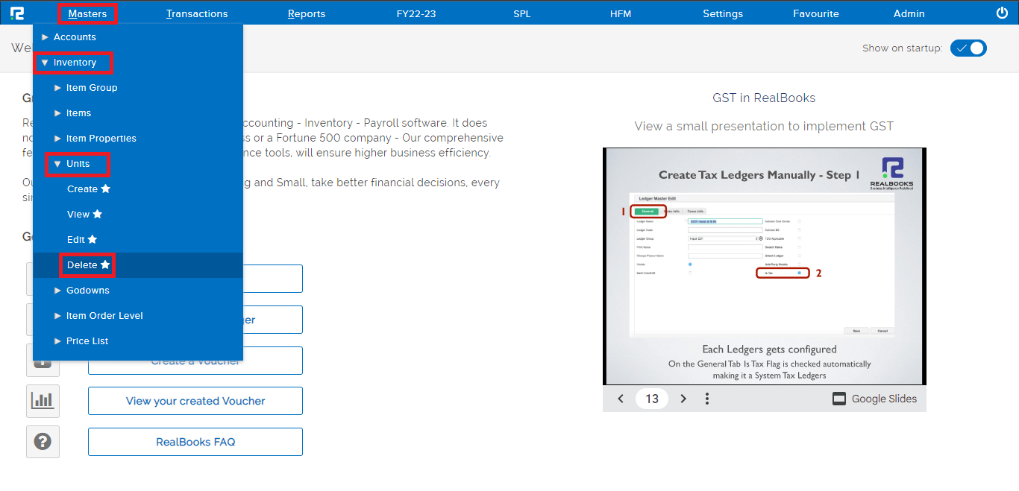Click the star next to Create
Screen dimensions: 1019x491
coord(106,189)
